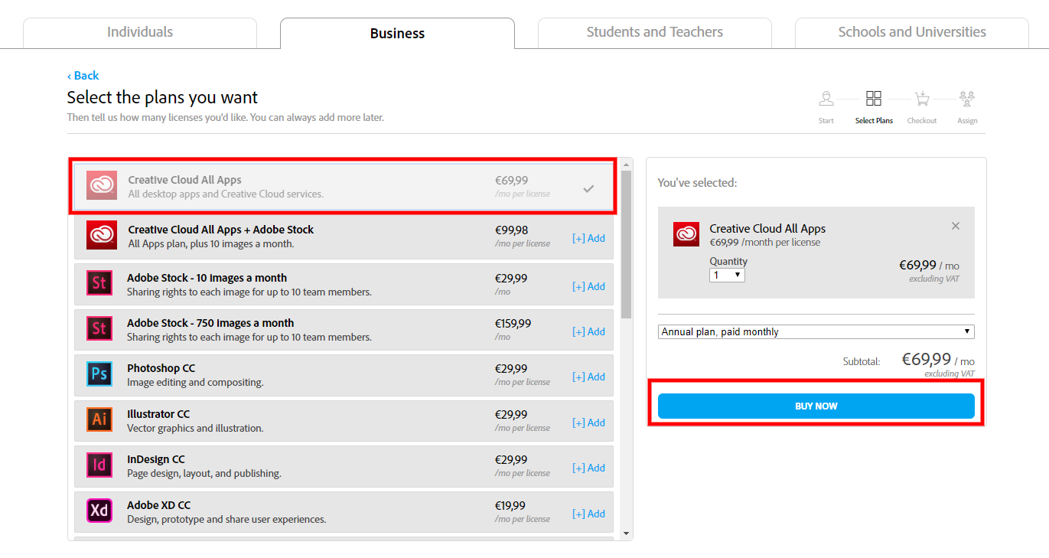Click the Assign step icon
Screen dimensions: 1049x558
[967, 99]
